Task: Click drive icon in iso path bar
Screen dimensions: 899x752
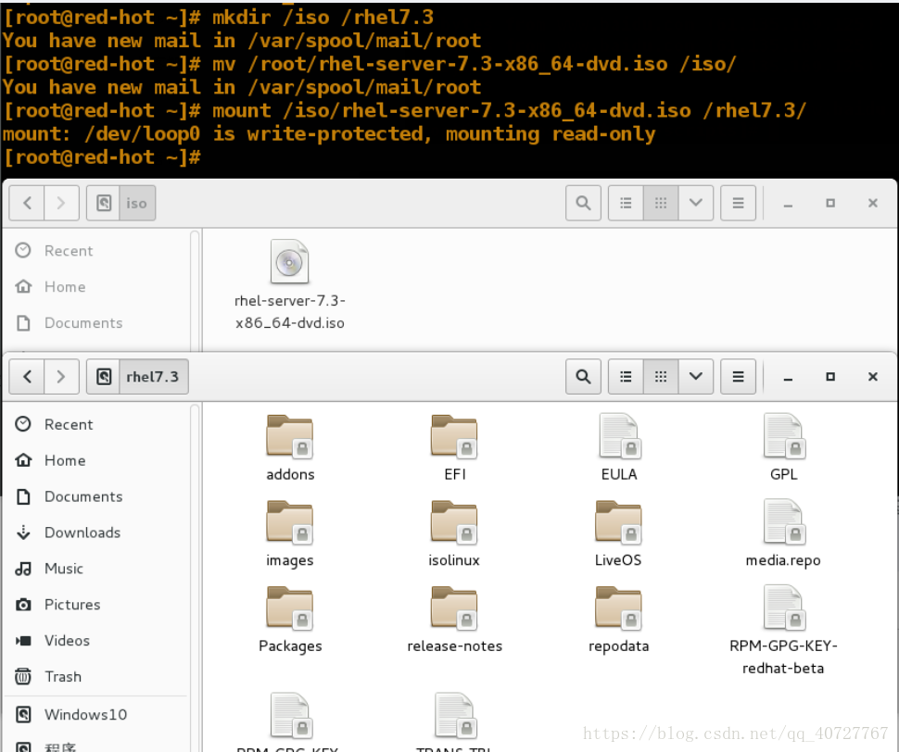Action: 103,203
